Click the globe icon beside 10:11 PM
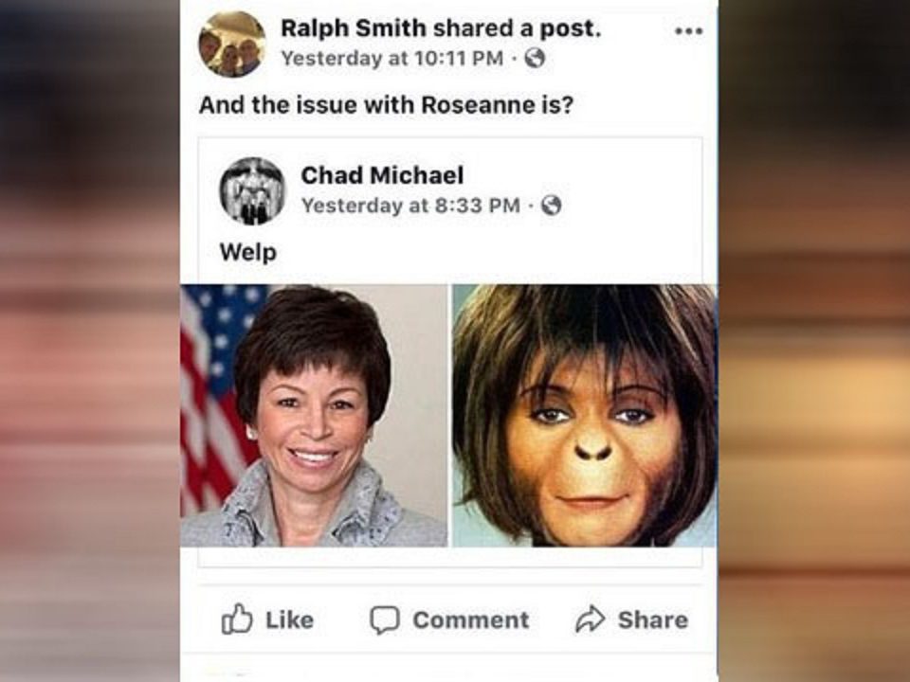The height and width of the screenshot is (682, 910). coord(535,58)
